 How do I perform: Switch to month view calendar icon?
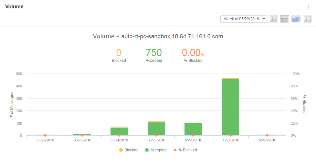296,19
